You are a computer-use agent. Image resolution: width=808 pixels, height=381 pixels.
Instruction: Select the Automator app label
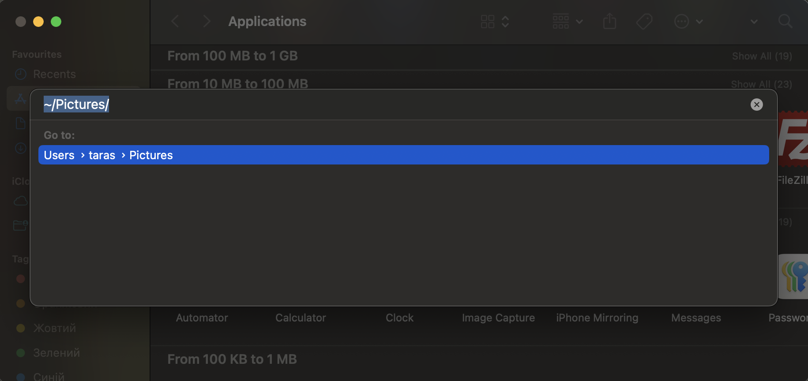[x=202, y=317]
